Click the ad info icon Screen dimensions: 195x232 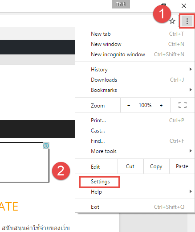click(46, 145)
